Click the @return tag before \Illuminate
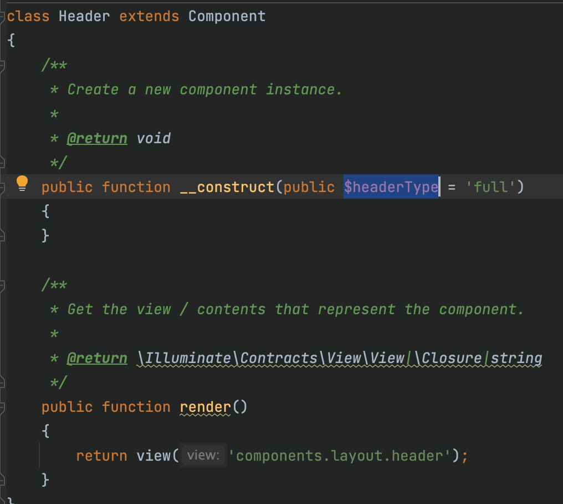 97,359
